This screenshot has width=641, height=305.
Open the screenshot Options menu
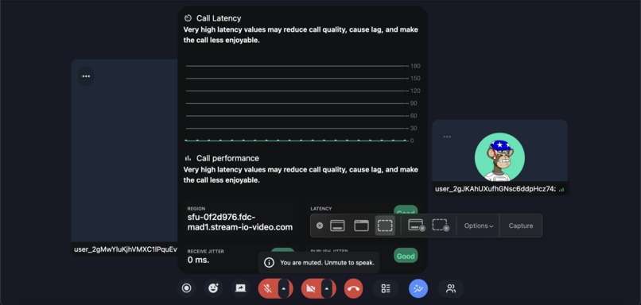(478, 226)
